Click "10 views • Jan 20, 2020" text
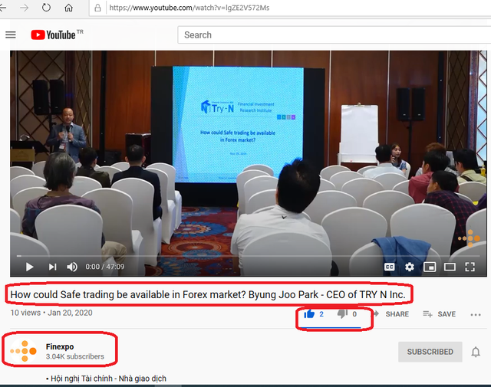Screen dimensions: 491x387 click(51, 313)
